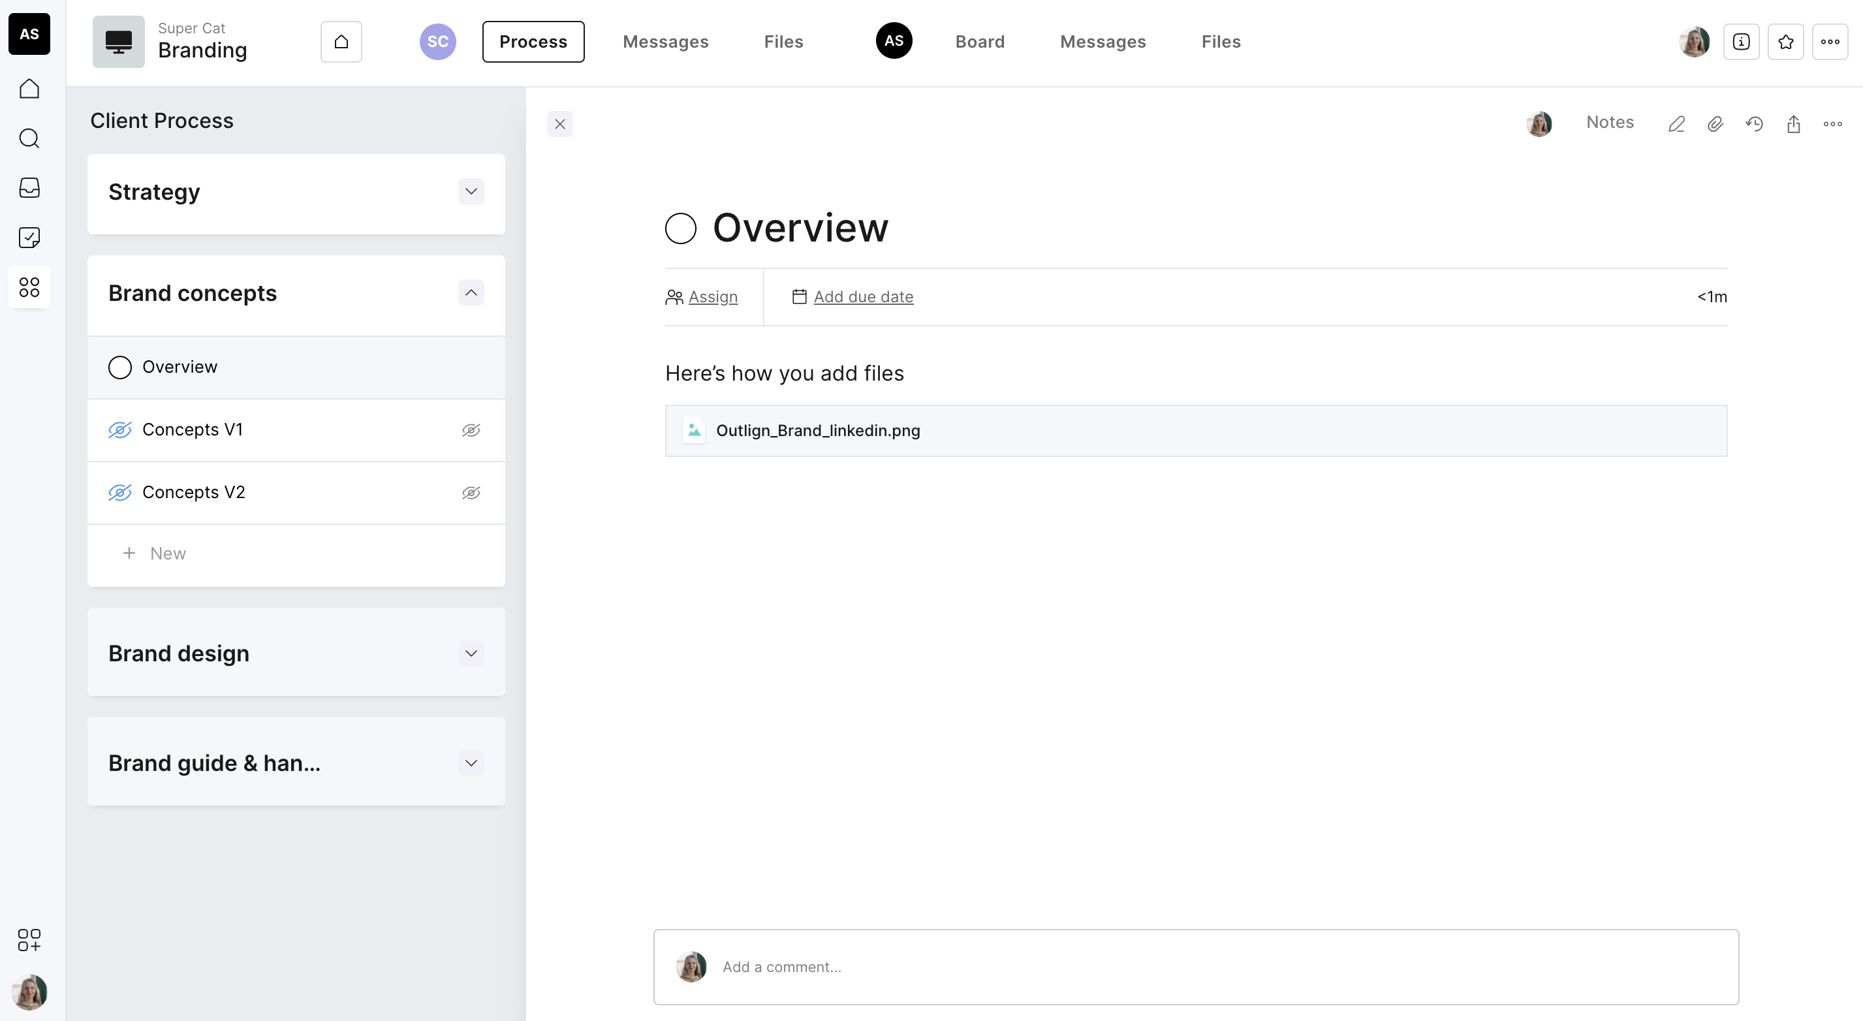Collapse the Brand concepts section
The width and height of the screenshot is (1863, 1021).
pyautogui.click(x=471, y=293)
